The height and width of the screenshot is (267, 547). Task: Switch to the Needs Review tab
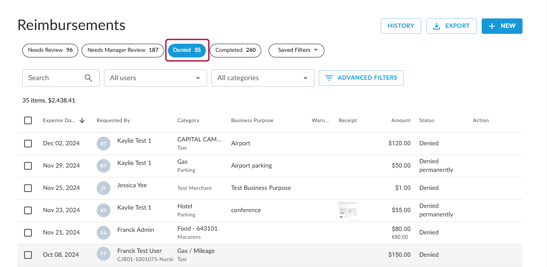pyautogui.click(x=50, y=50)
